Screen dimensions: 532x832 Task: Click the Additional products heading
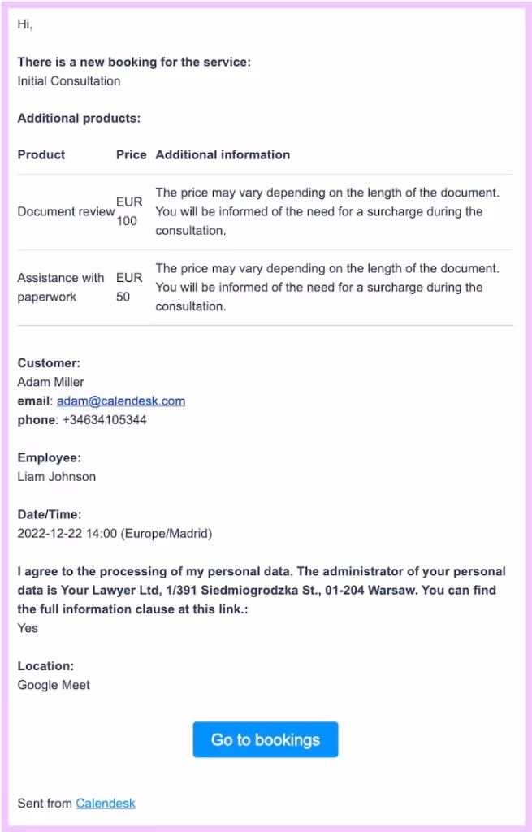[79, 119]
